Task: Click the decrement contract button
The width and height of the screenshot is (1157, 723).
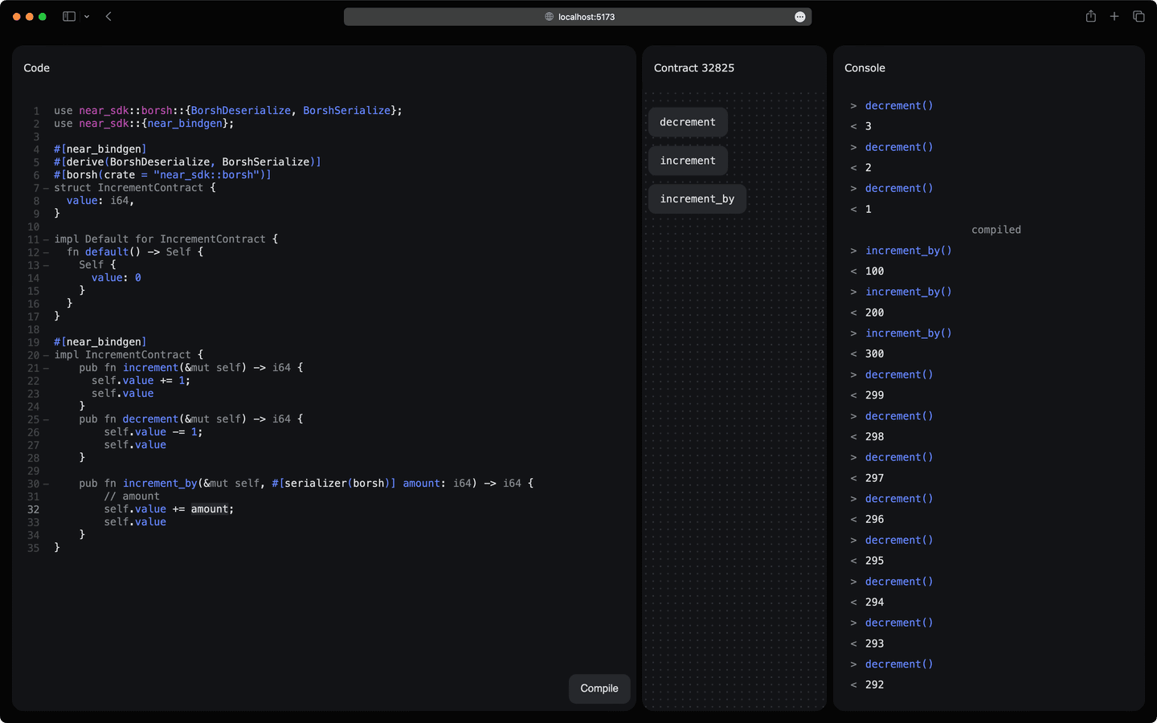Action: [x=688, y=122]
